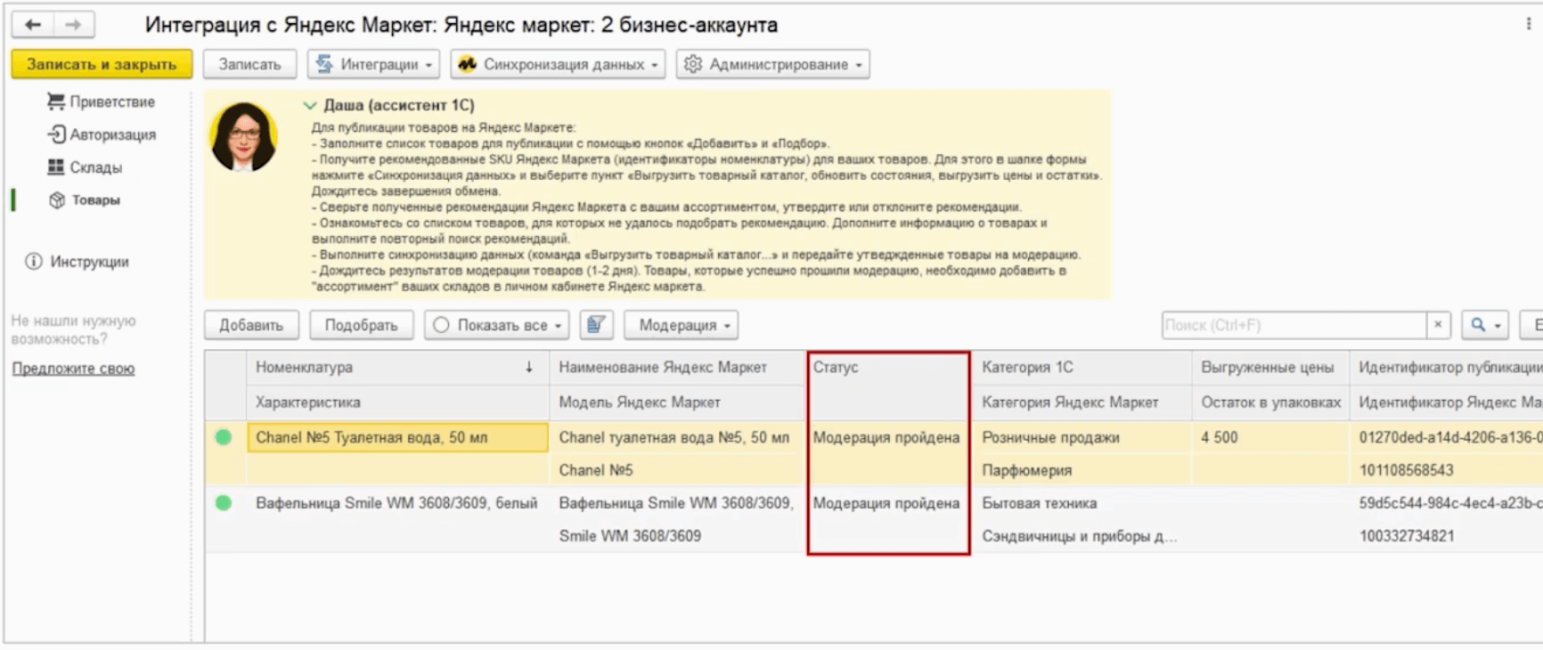Open the dropdown arrow next to the search magnifier
The height and width of the screenshot is (650, 1543).
tap(1498, 326)
